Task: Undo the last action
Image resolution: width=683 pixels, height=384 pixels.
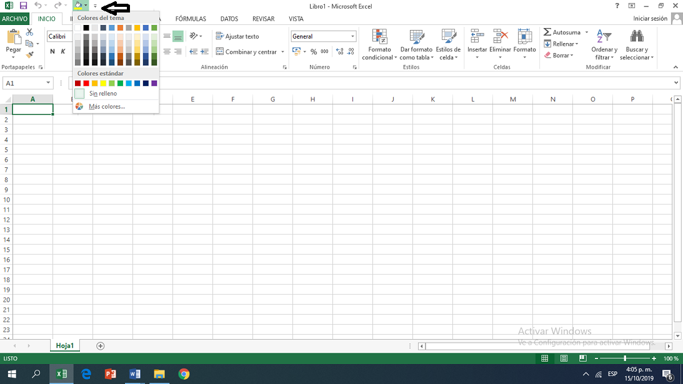Action: tap(38, 6)
